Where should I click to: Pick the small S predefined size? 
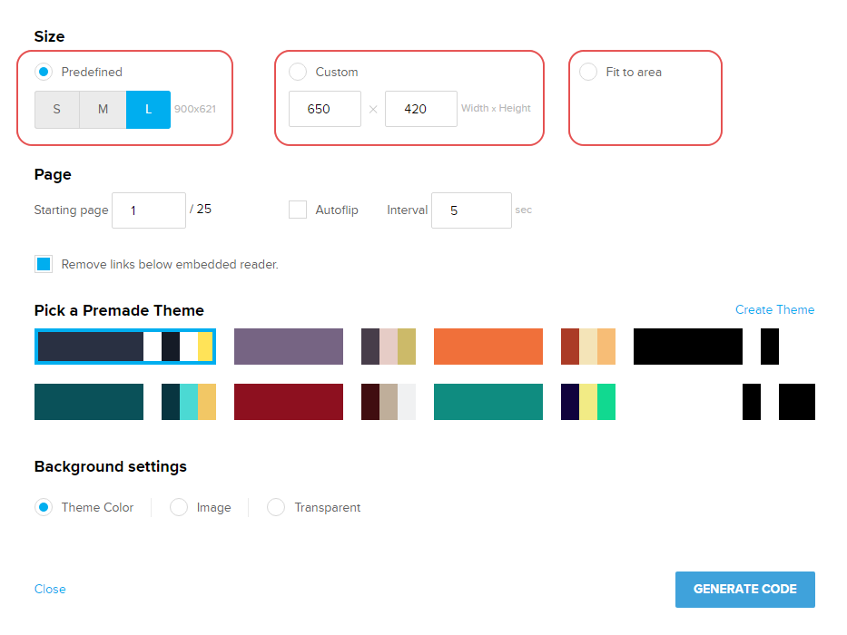(x=56, y=110)
